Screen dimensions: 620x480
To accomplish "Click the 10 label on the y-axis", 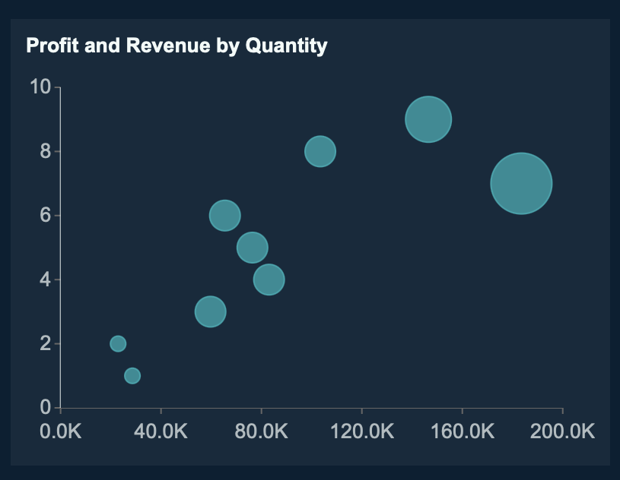I will pos(40,87).
